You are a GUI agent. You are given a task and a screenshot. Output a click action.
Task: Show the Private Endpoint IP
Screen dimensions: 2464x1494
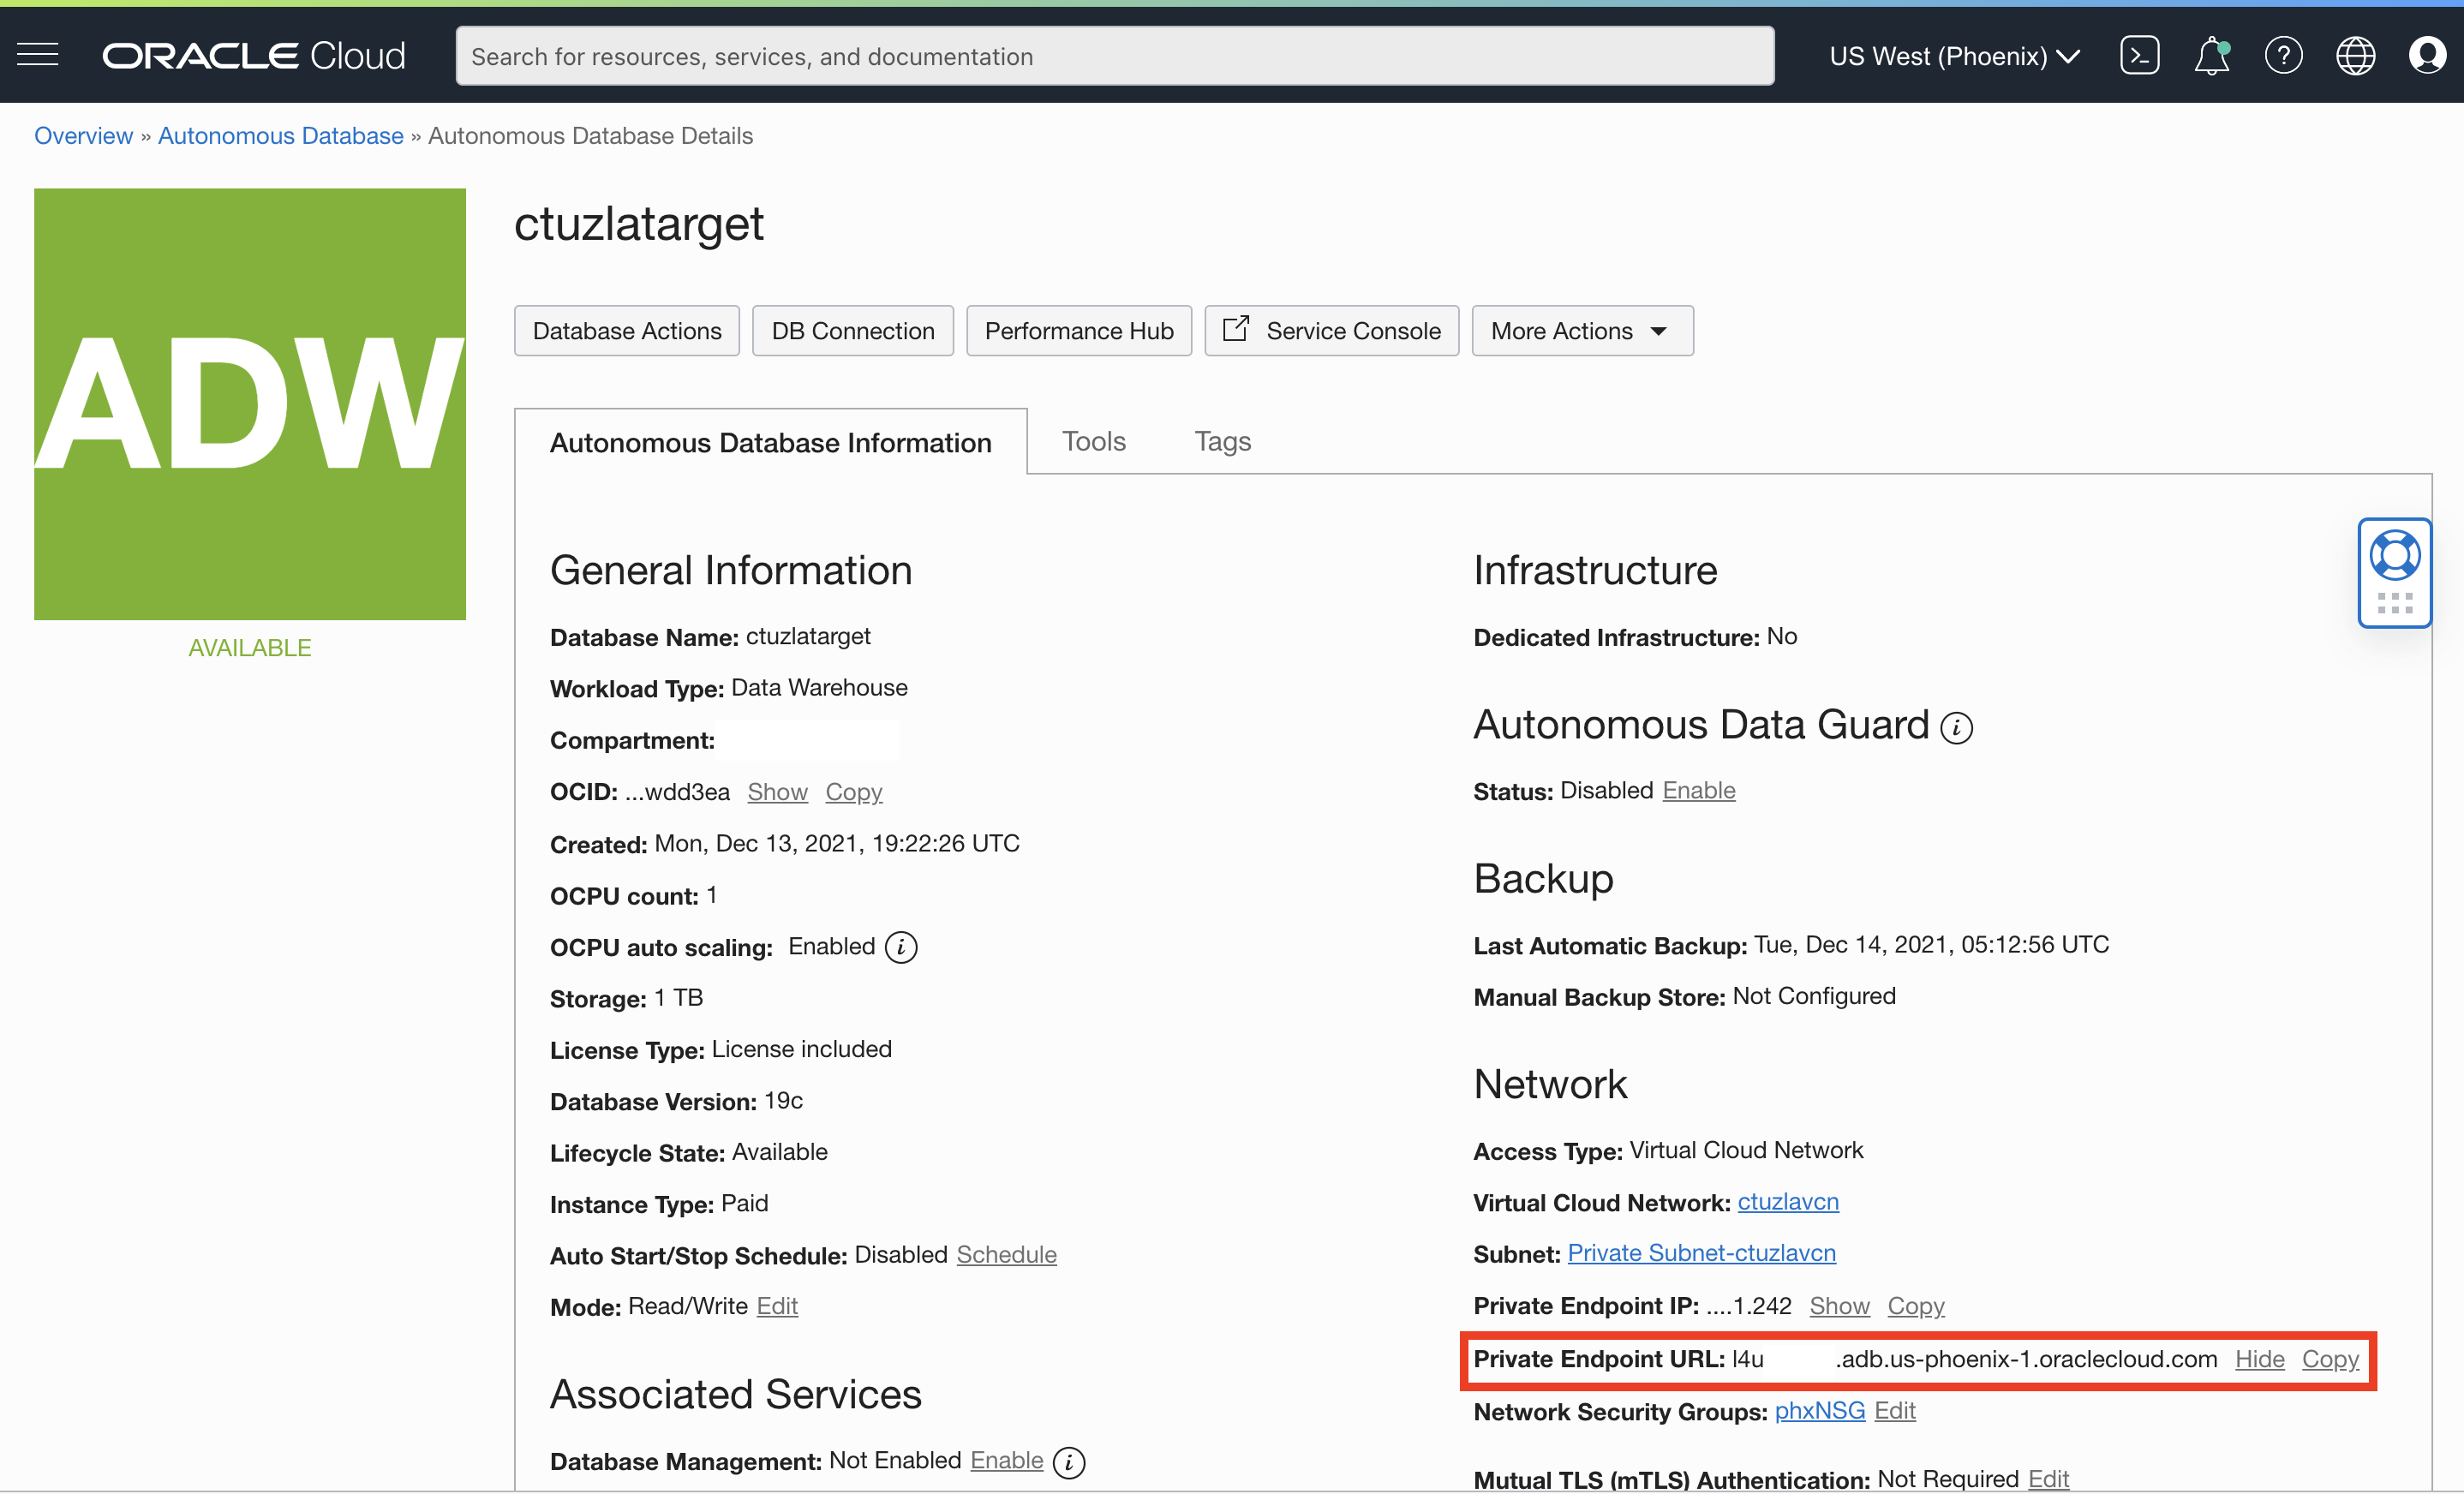coord(1839,1305)
